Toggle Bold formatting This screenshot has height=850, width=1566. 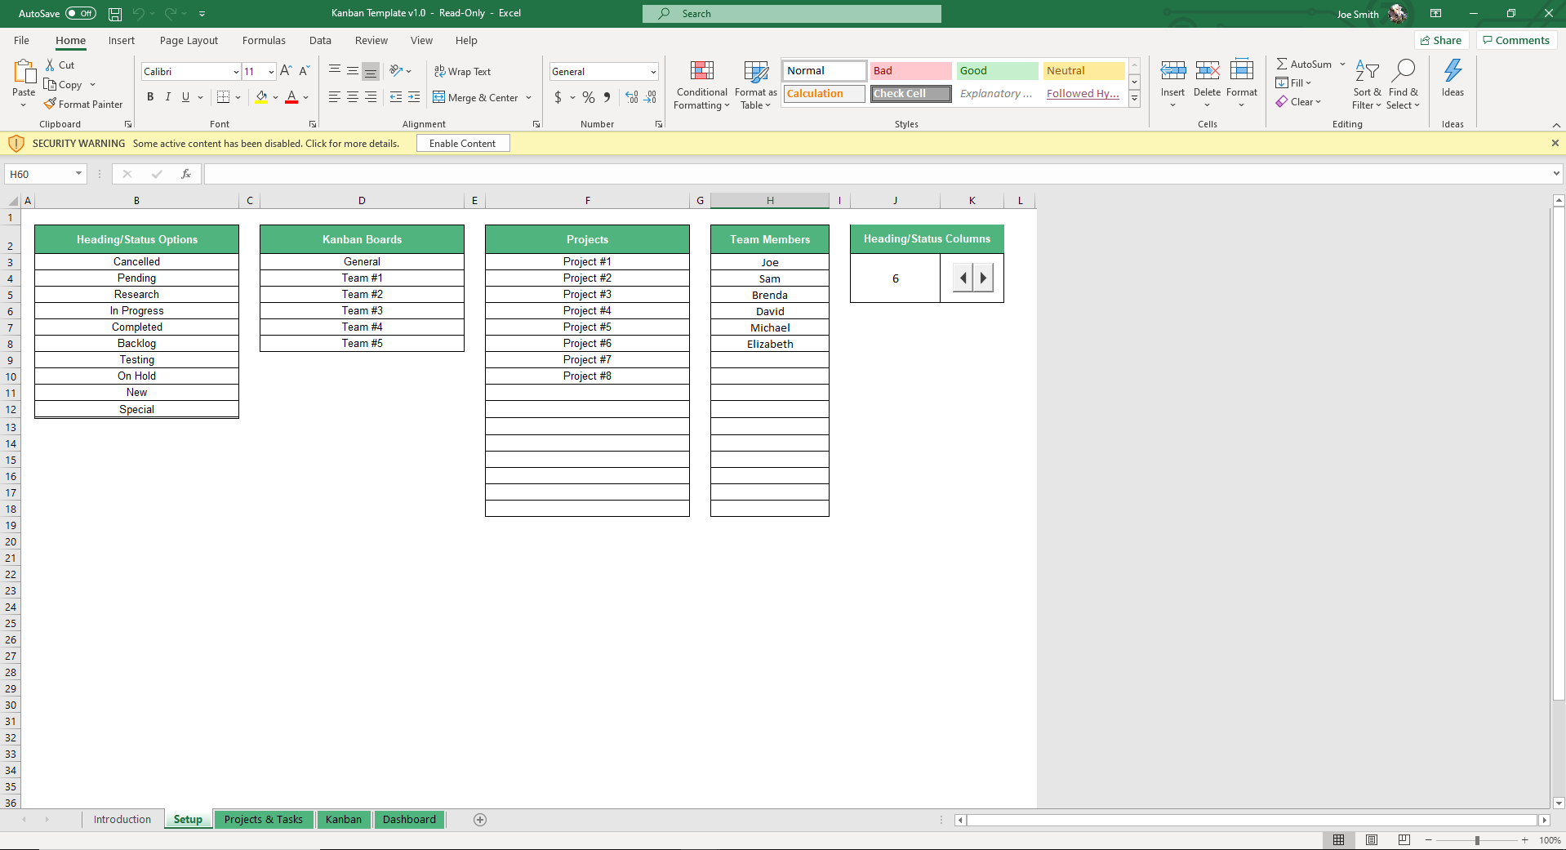(150, 97)
